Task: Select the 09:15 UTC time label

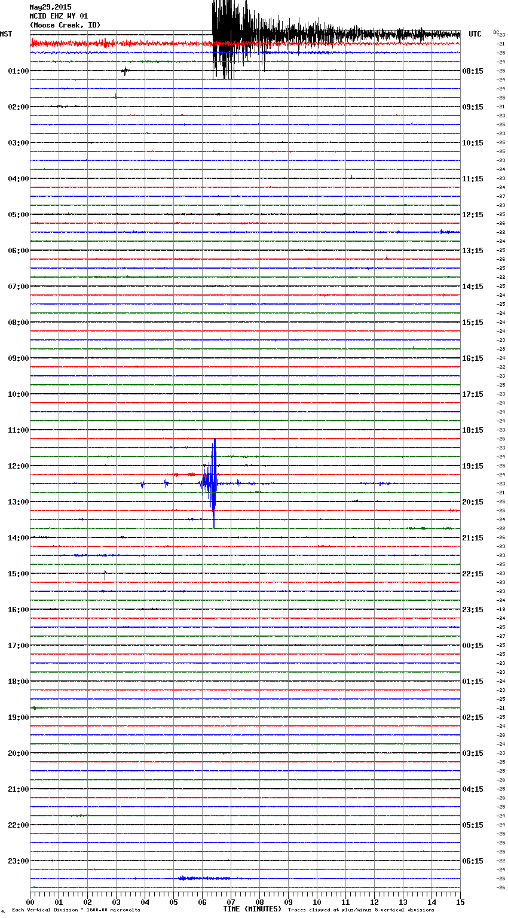Action: [x=473, y=107]
